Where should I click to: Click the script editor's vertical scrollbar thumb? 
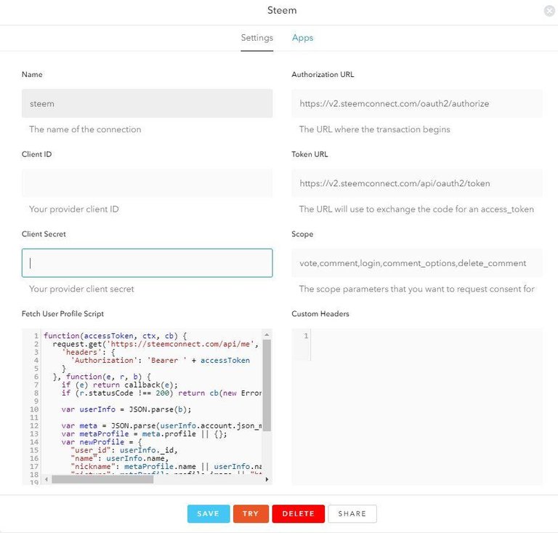[x=267, y=385]
